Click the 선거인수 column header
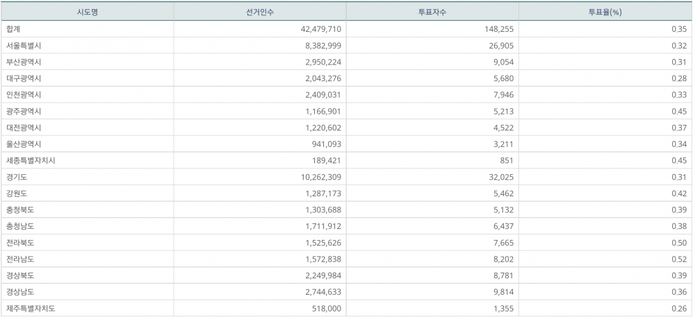This screenshot has height=317, width=695. 259,12
